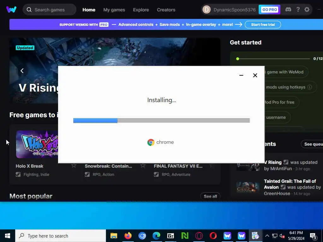323x242 pixels.
Task: Click creator name MrAntiFun
Action: (x=280, y=169)
